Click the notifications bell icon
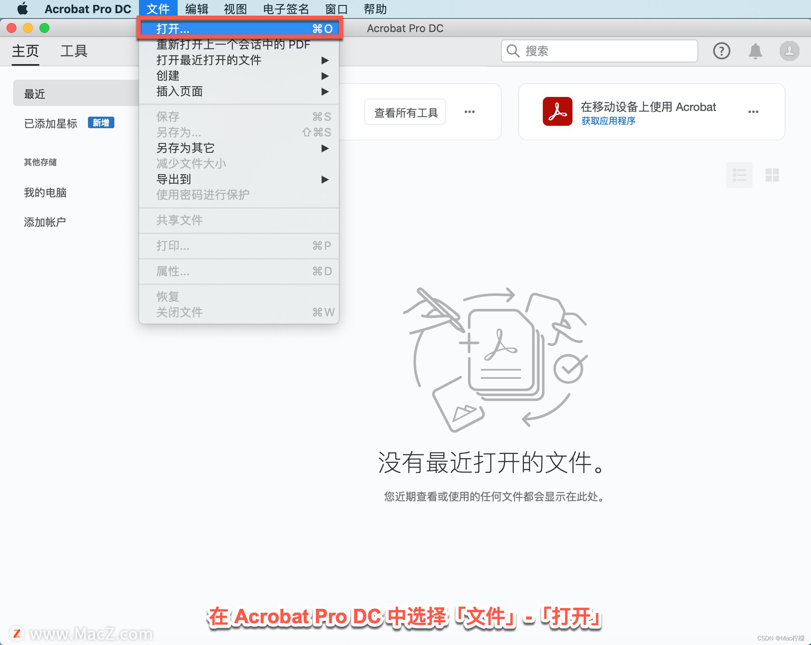 coord(755,51)
